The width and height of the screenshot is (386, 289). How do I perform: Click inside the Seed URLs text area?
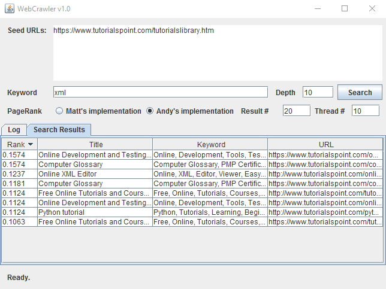click(x=217, y=53)
